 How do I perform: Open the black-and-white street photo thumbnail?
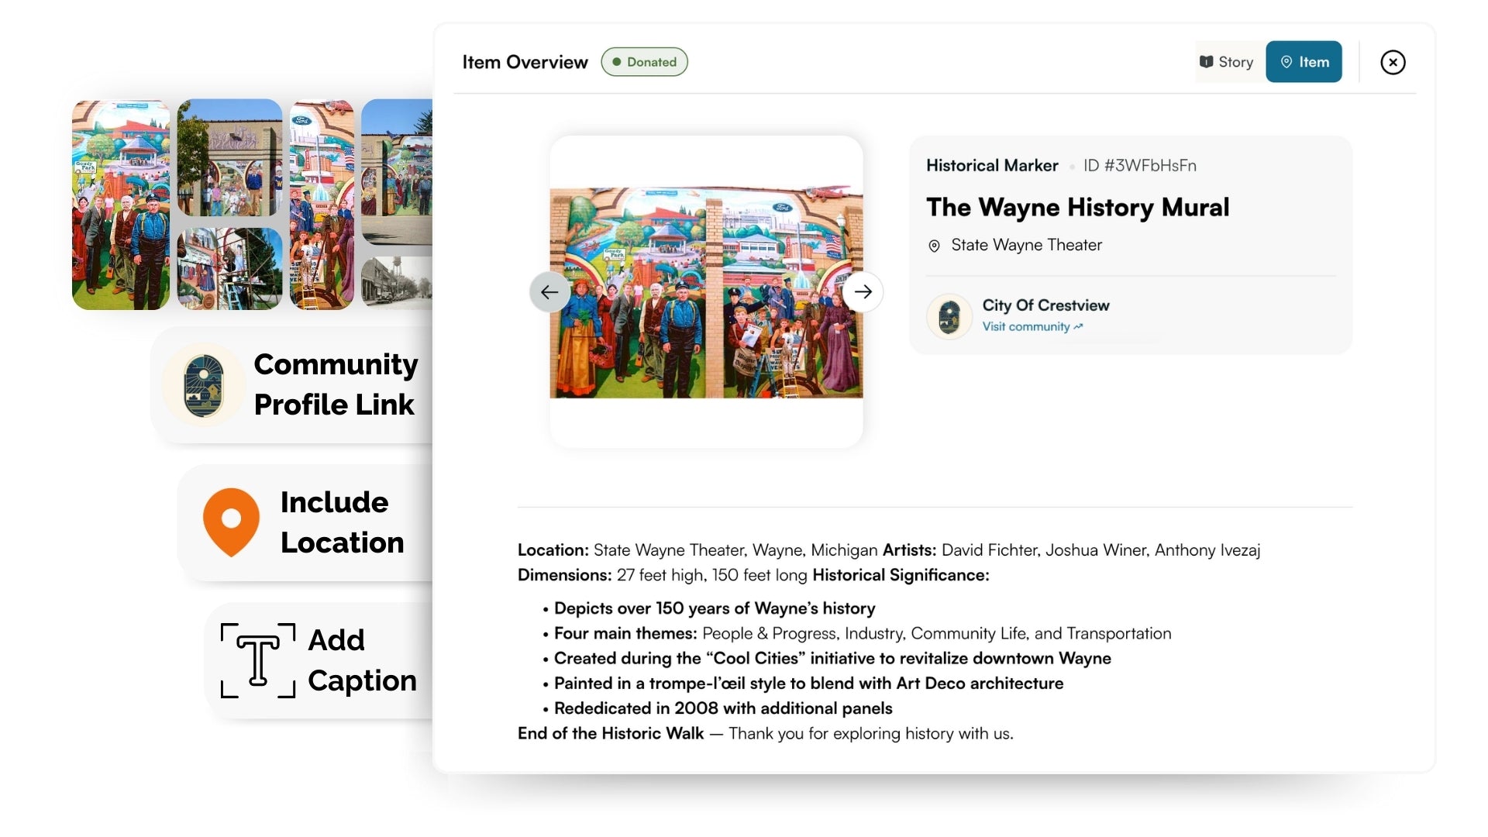pos(397,284)
